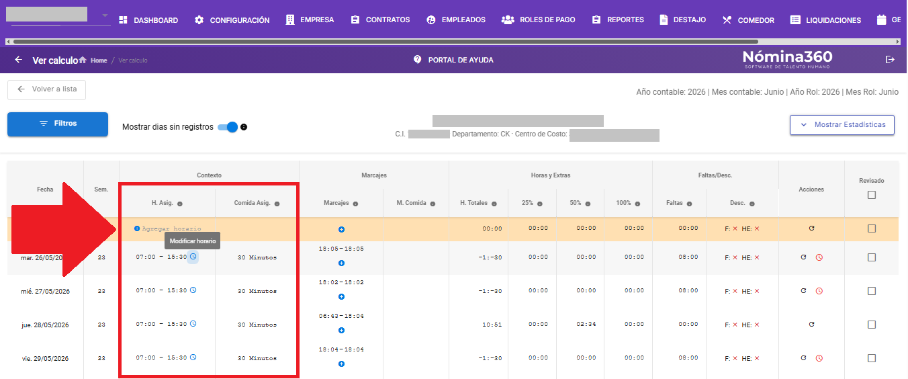Add a marcaje below 18:02-18:02
The width and height of the screenshot is (908, 379).
341,297
